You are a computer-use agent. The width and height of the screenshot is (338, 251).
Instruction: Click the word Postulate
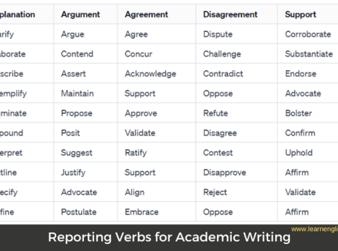pos(79,212)
